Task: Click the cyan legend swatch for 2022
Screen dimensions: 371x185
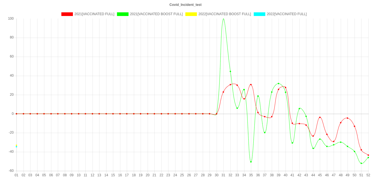Action: 259,14
